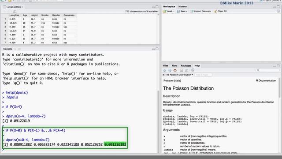The height and width of the screenshot is (159, 282).
Task: Click the refresh help topic icon
Action: 193,70
